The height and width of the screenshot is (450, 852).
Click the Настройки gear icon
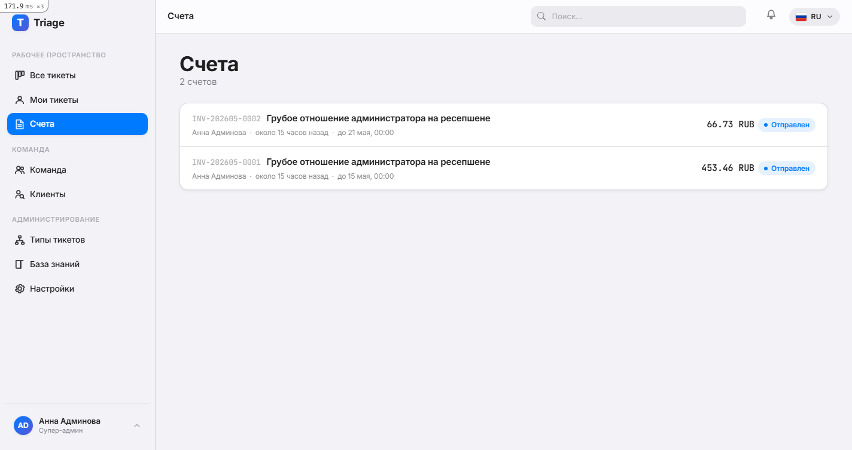click(20, 289)
